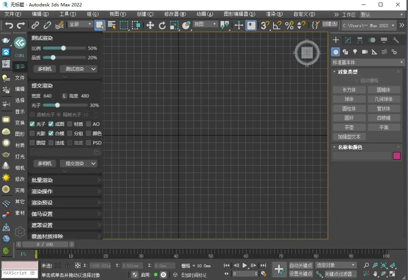Image resolution: width=408 pixels, height=280 pixels.
Task: Select the Cameras category icon
Action: [365, 52]
